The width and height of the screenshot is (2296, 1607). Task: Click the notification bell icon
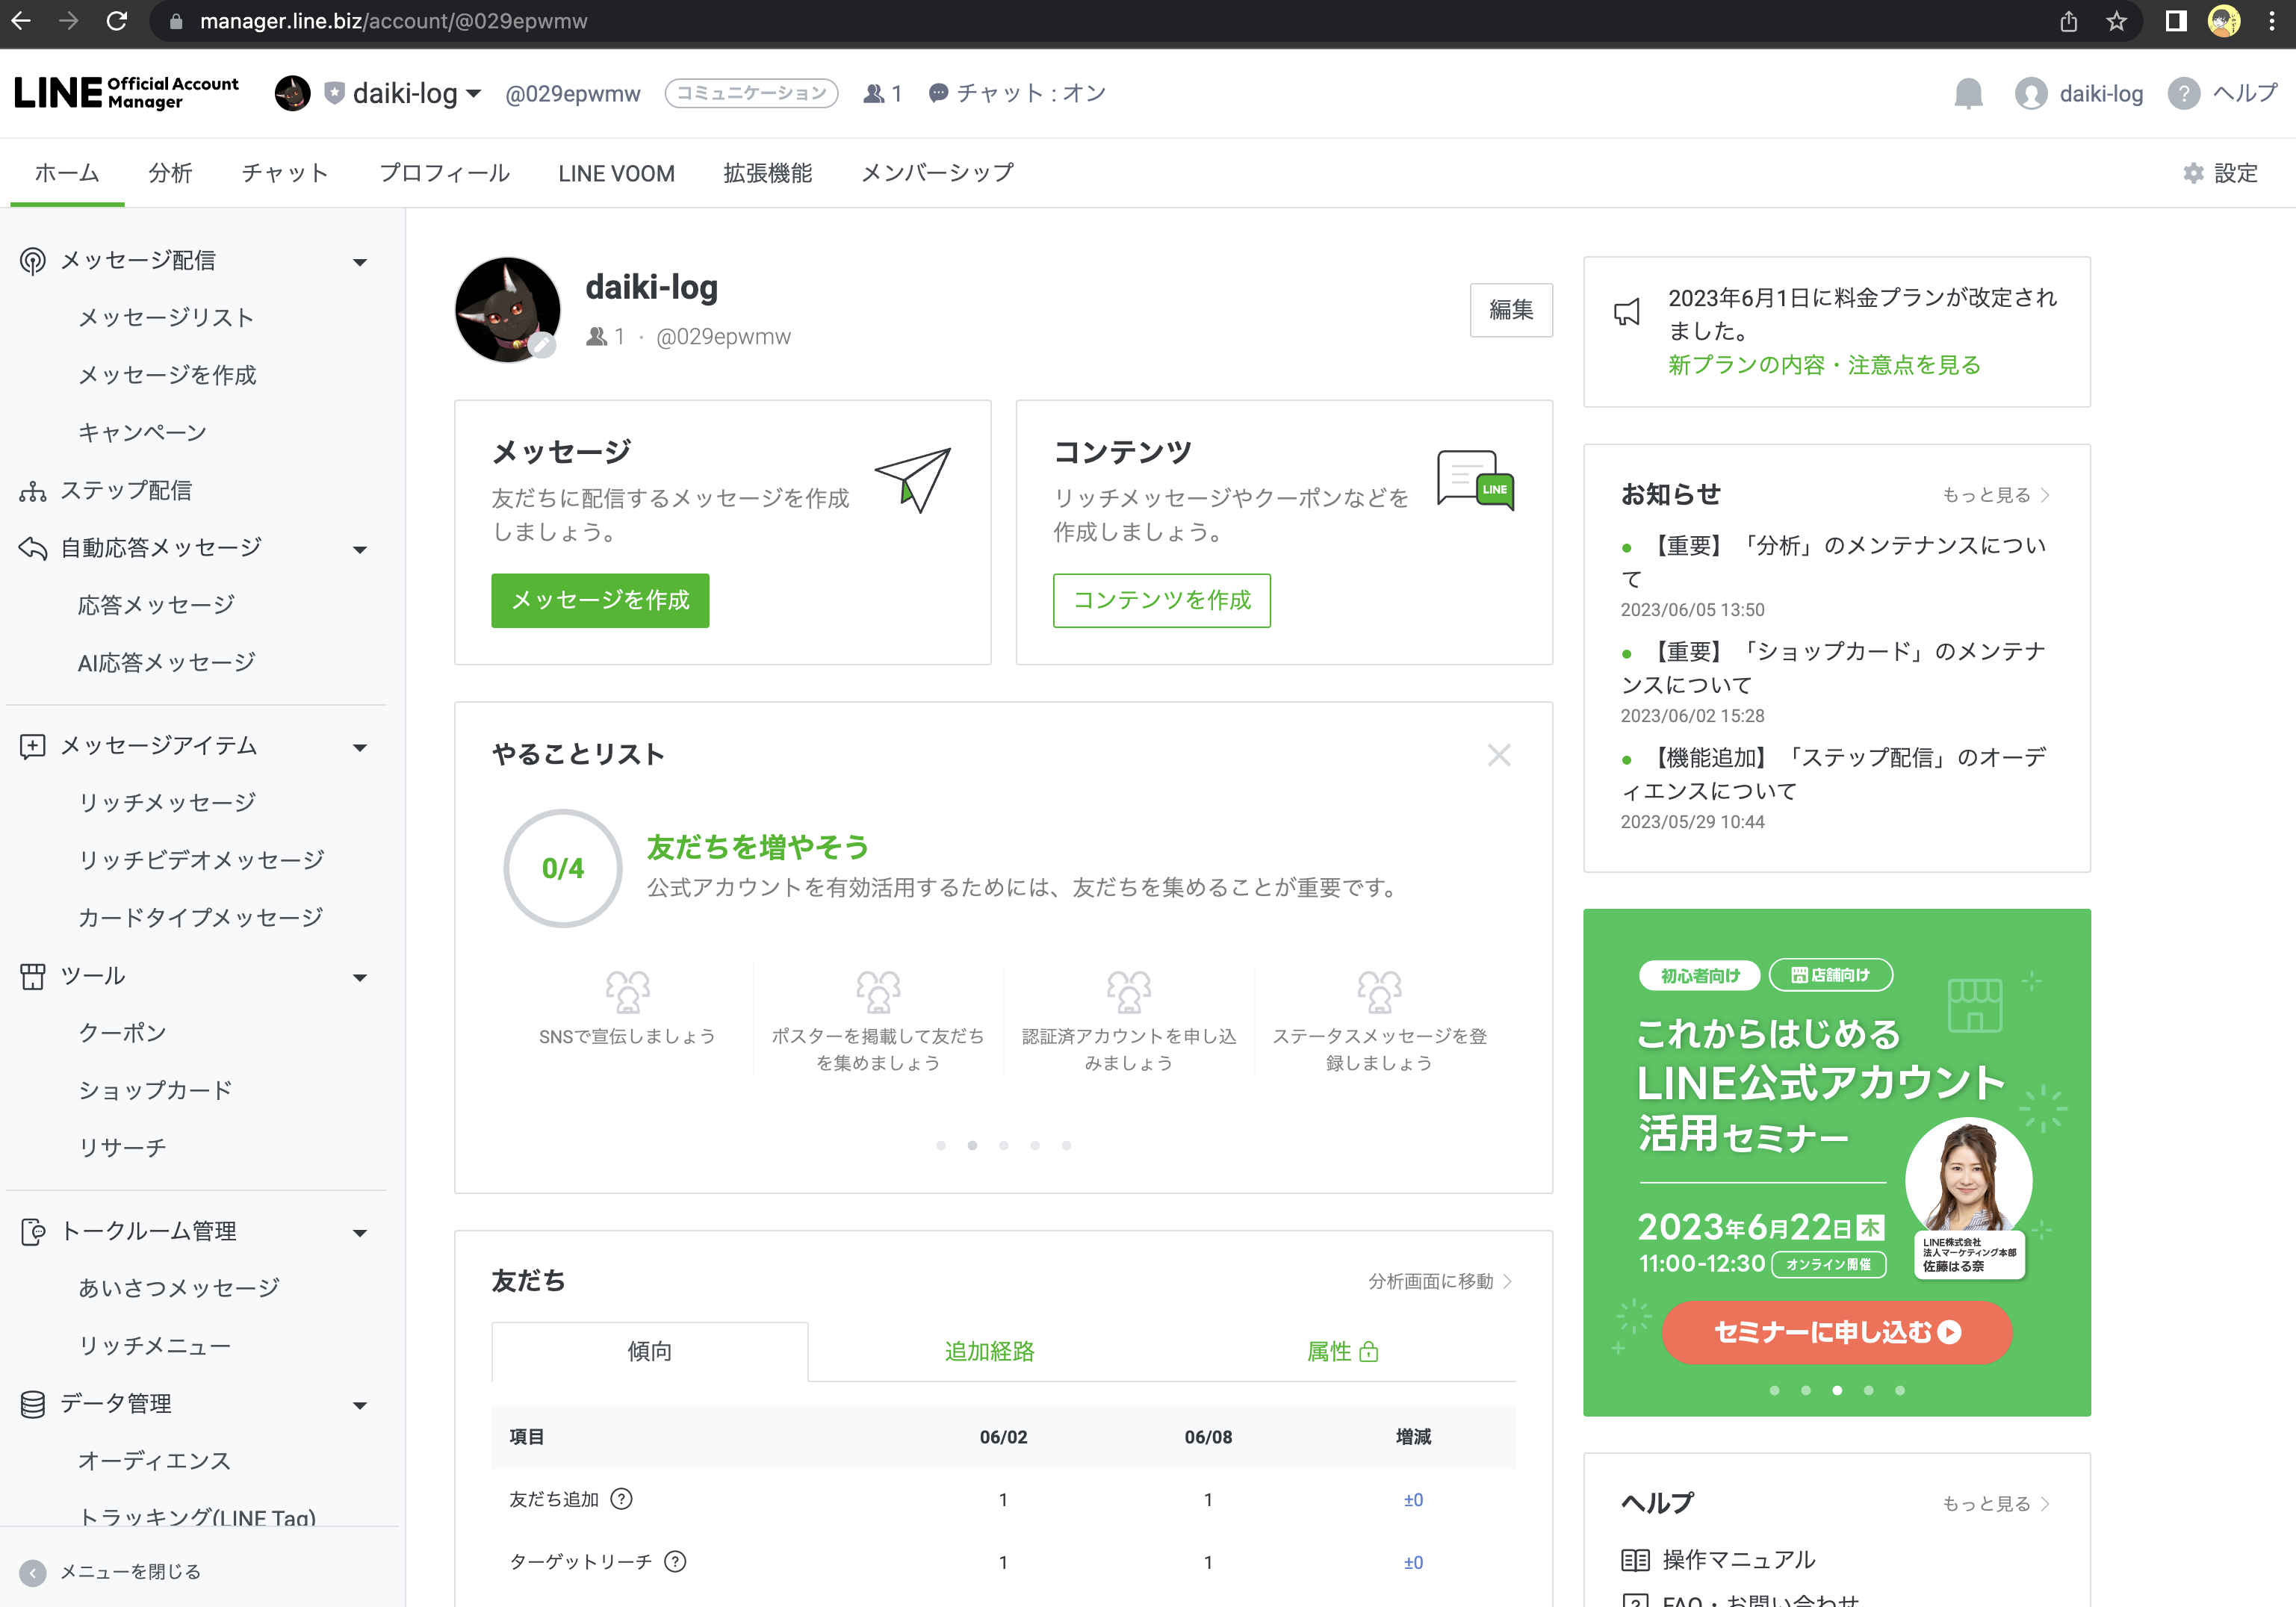[1968, 93]
